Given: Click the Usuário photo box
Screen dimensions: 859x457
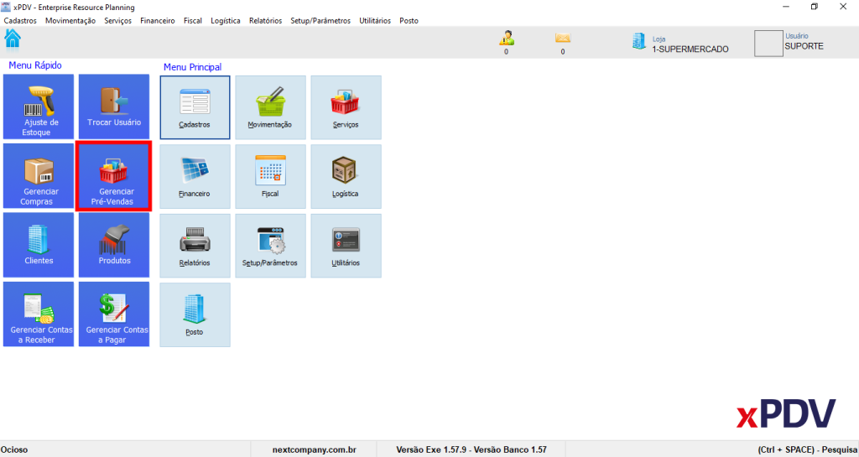Looking at the screenshot, I should point(768,44).
